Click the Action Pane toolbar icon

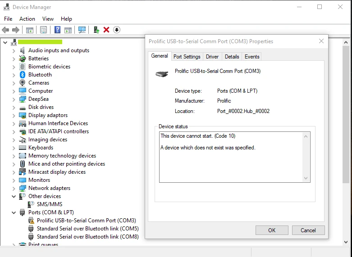[68, 30]
